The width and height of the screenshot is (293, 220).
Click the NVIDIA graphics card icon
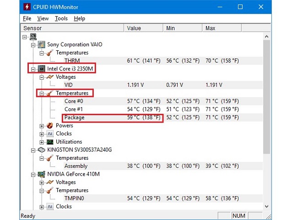[x=42, y=174]
